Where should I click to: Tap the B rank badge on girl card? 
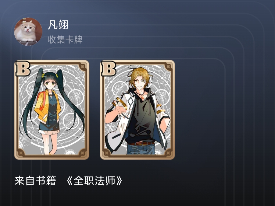[x=23, y=68]
